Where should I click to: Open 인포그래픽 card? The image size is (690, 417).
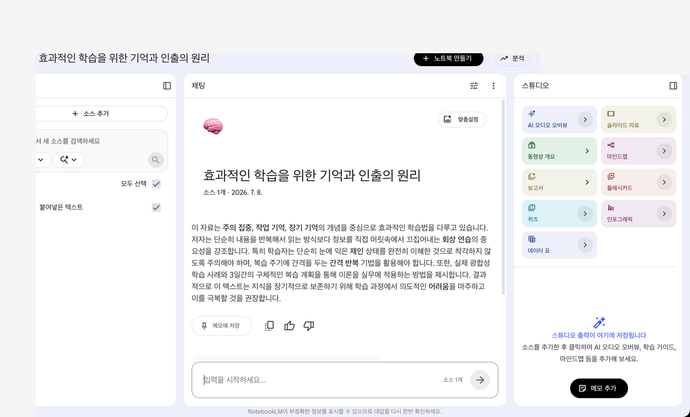point(639,214)
